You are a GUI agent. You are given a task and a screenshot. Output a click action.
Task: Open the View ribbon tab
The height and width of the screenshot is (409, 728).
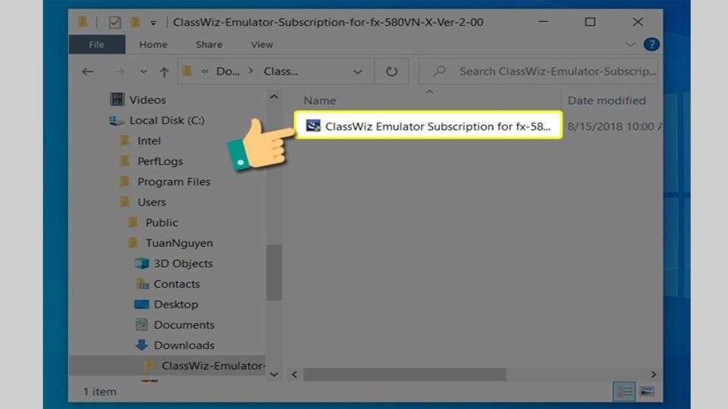[x=262, y=45]
